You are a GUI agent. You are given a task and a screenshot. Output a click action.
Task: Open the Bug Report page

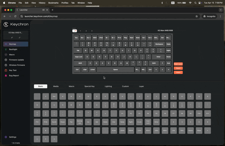pyautogui.click(x=14, y=76)
